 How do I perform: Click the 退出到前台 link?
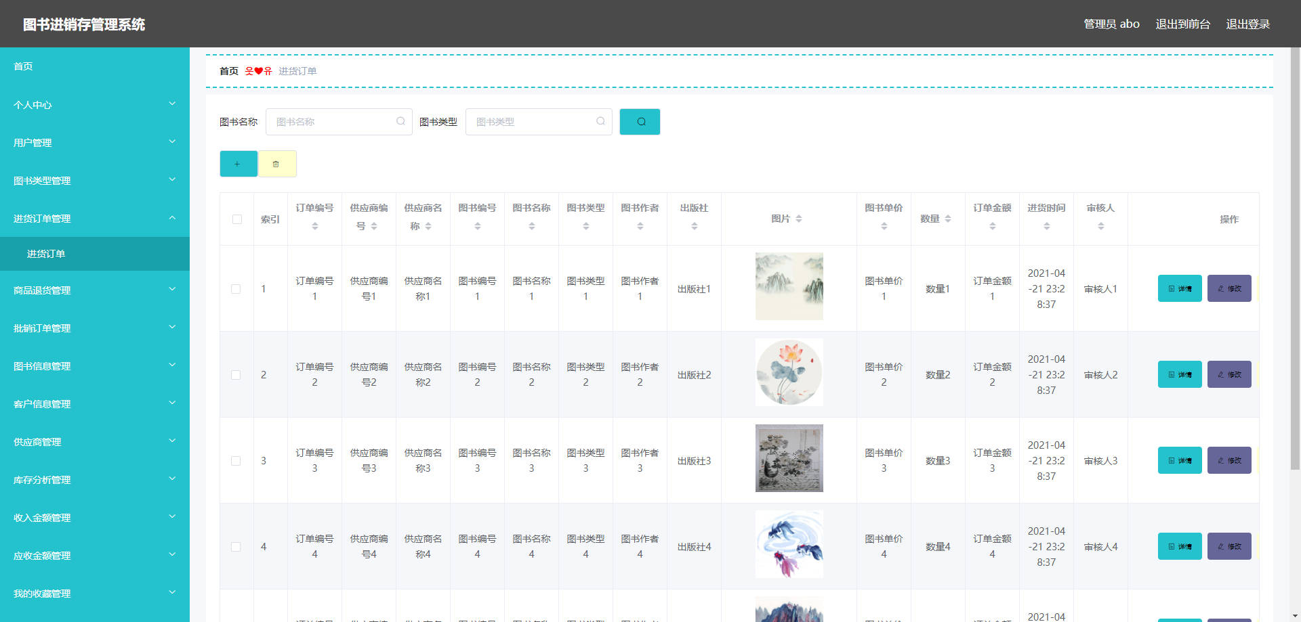(x=1183, y=24)
